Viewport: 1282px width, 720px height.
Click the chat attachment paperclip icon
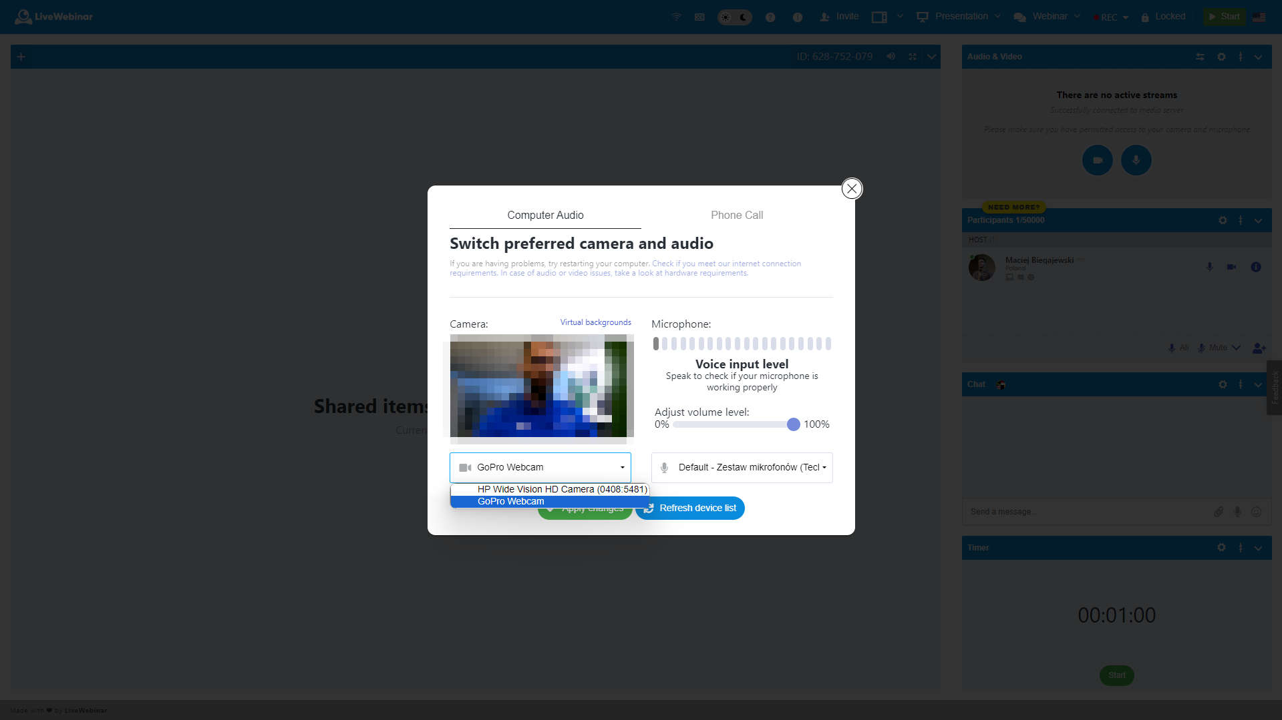point(1219,512)
